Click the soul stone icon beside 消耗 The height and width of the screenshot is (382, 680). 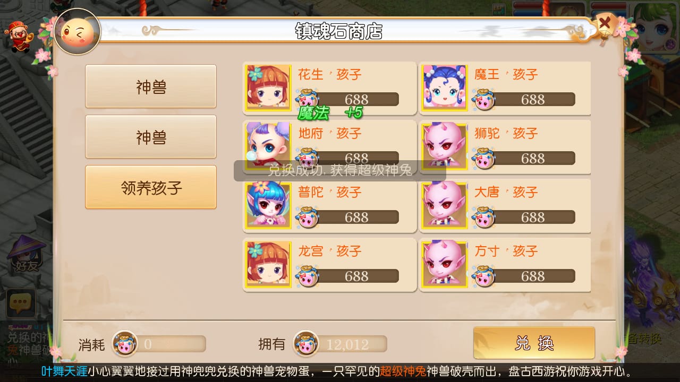click(125, 344)
